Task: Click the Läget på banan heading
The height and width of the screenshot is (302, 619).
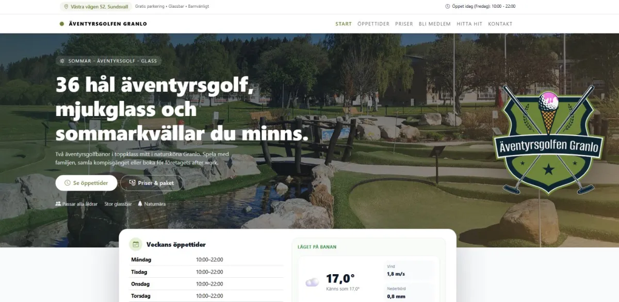Action: tap(317, 247)
